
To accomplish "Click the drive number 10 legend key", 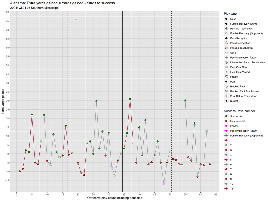I will pos(226,184).
